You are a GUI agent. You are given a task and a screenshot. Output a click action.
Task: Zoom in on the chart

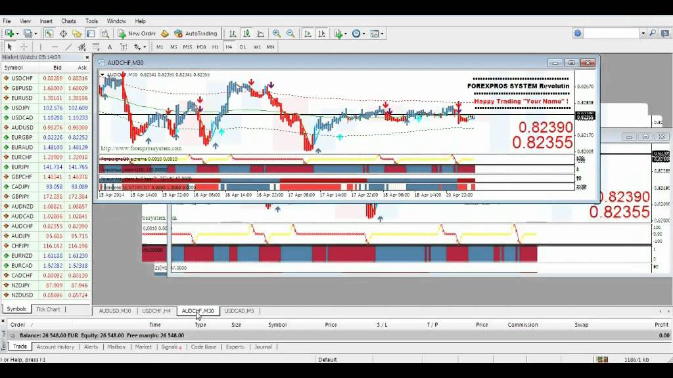click(x=277, y=33)
